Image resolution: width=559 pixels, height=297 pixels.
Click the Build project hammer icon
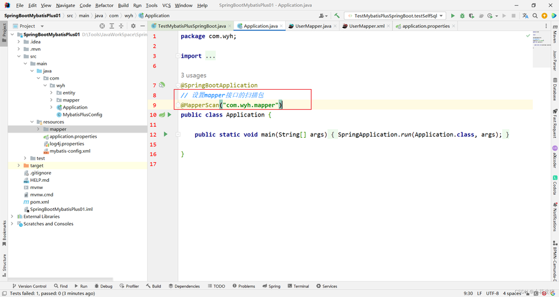click(x=337, y=16)
